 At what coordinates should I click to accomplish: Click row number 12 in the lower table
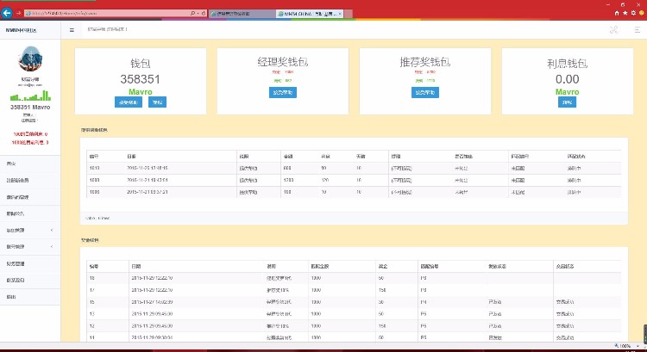(91, 325)
